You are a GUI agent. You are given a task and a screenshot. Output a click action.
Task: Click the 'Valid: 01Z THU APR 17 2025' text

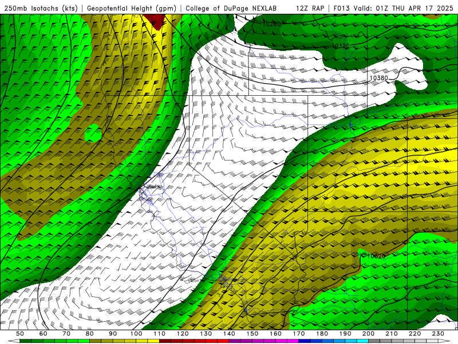point(404,8)
